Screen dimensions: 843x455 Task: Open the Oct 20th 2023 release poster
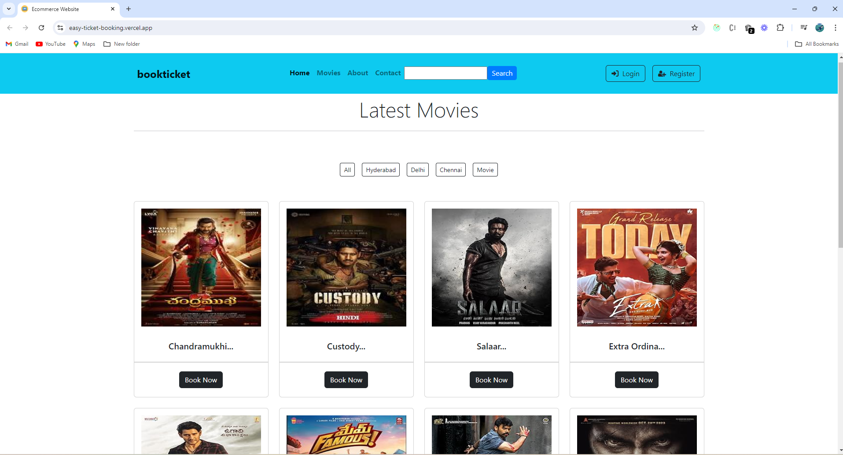click(x=637, y=435)
